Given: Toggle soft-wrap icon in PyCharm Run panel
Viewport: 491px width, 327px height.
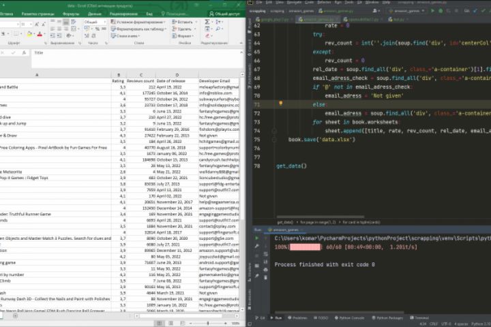Looking at the screenshot, I should point(265,254).
